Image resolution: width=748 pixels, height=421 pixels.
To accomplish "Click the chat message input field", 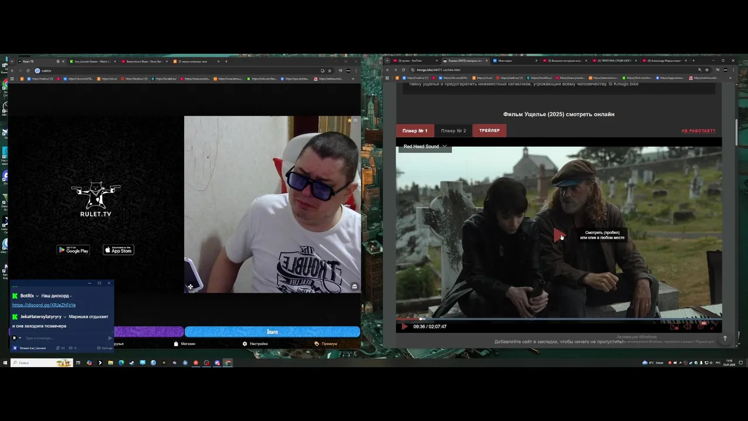I will [x=65, y=338].
